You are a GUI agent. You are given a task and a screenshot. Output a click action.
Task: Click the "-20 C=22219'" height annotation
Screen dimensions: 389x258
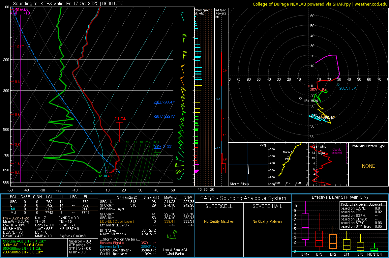(164, 116)
